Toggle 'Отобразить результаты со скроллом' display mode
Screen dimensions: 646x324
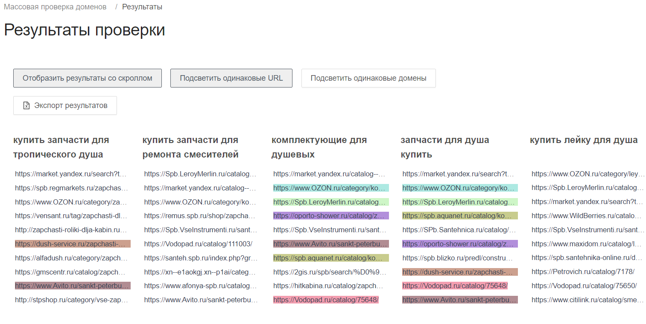pos(88,78)
